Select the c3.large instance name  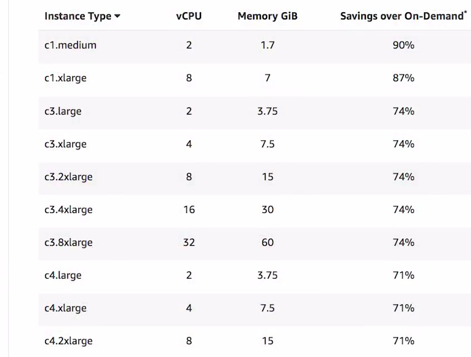63,111
